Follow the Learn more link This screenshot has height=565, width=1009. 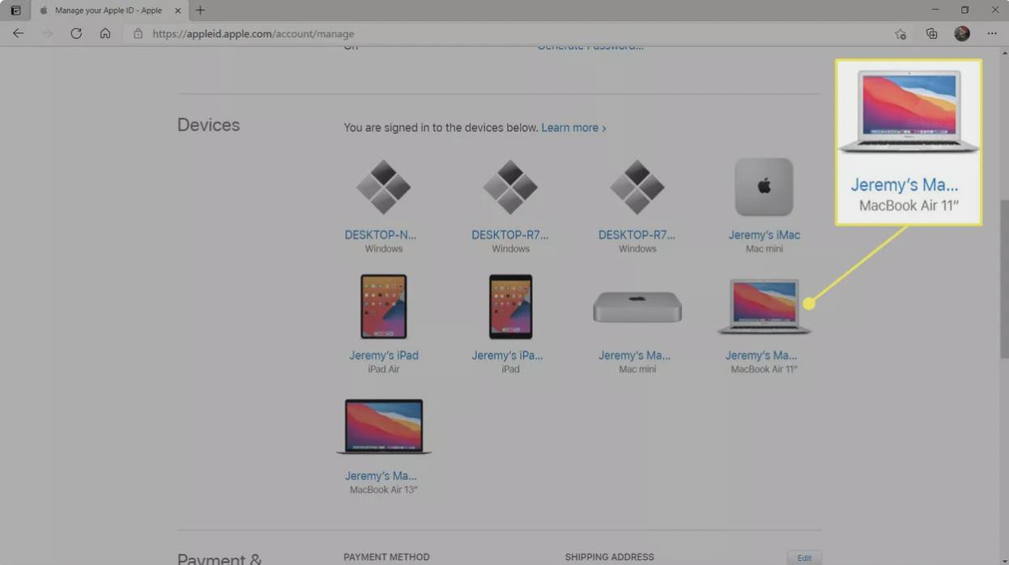(x=573, y=128)
